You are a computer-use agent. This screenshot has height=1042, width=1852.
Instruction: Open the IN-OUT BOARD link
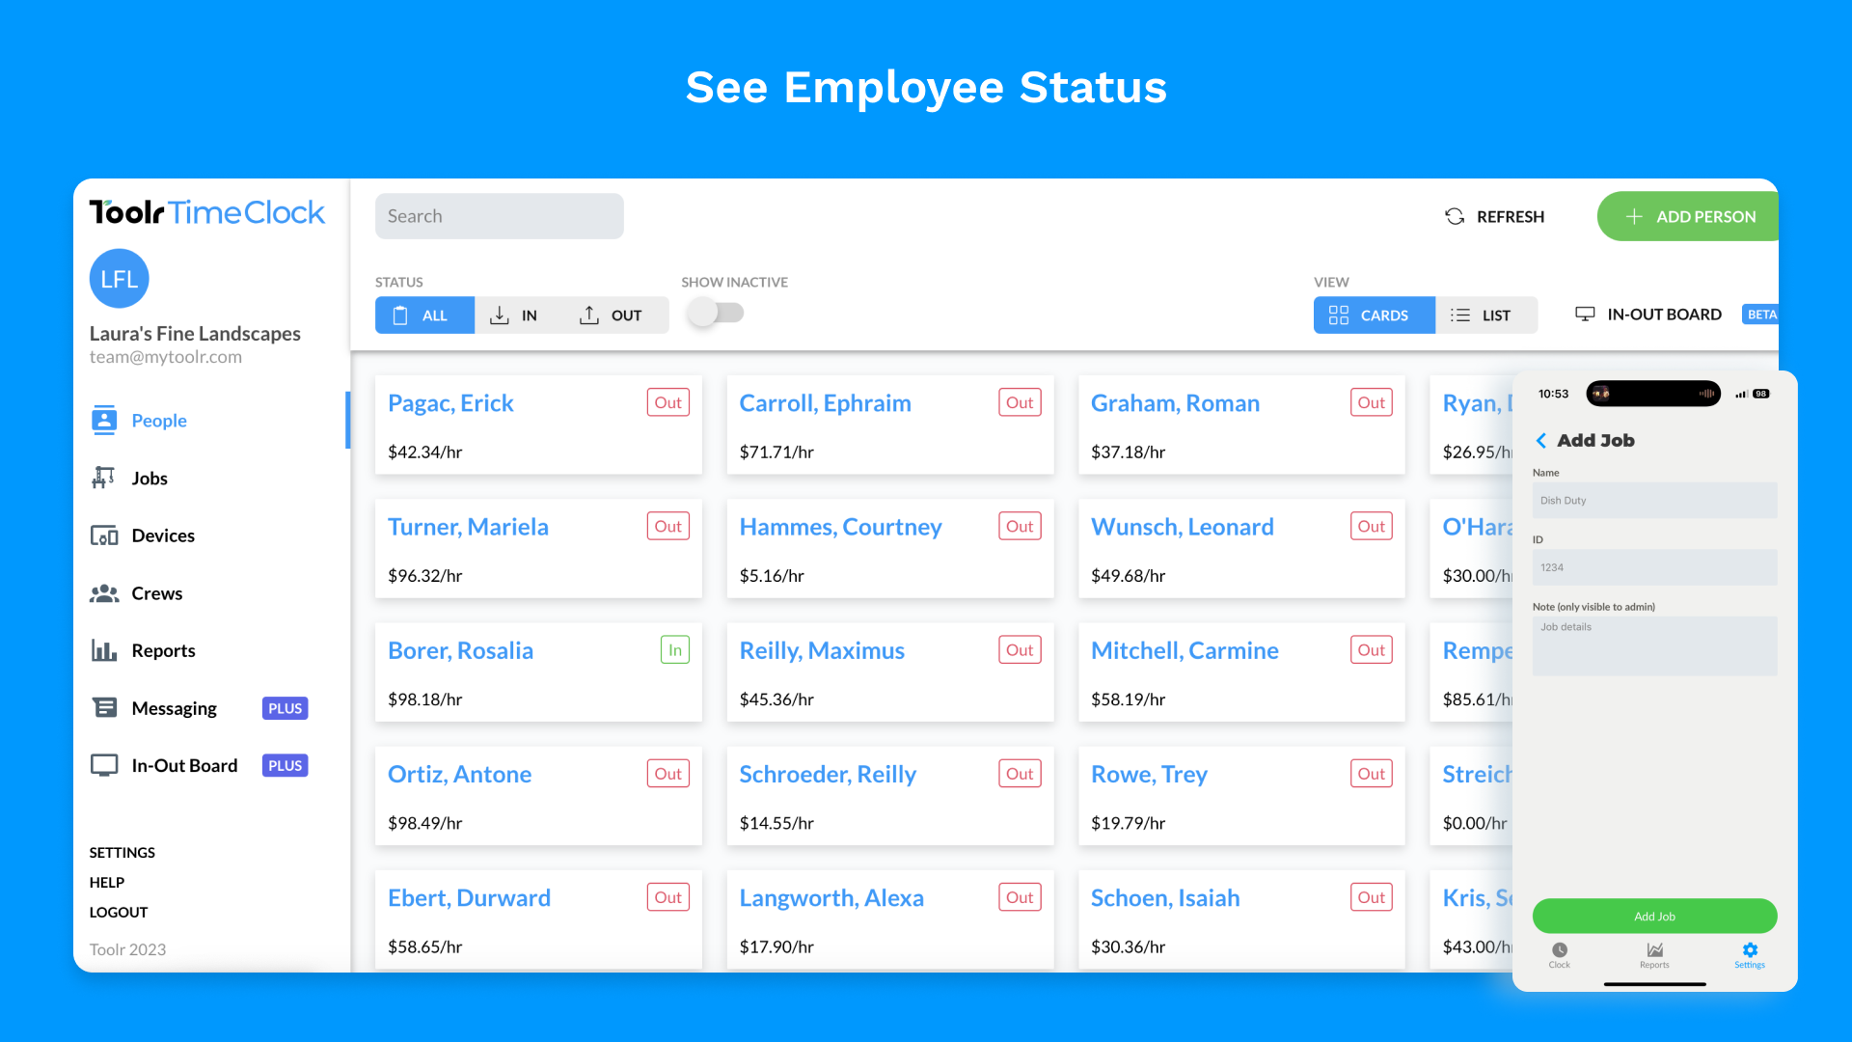1650,315
